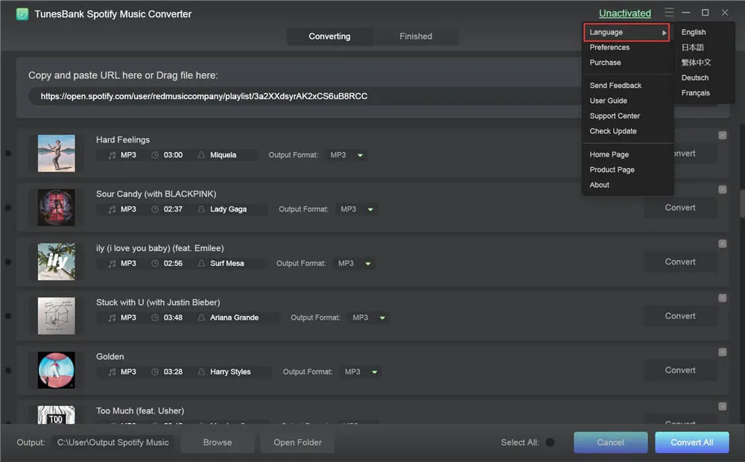Click clock icon next to 02:56
The image size is (745, 462).
(155, 263)
